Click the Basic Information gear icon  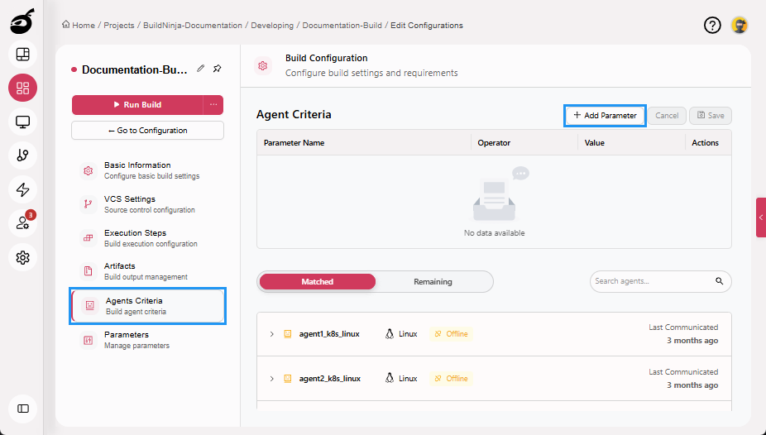tap(88, 170)
